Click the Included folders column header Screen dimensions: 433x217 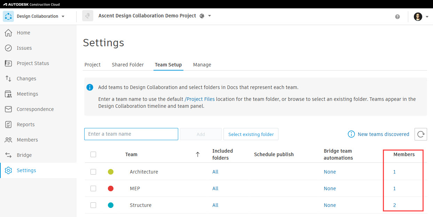click(x=223, y=154)
